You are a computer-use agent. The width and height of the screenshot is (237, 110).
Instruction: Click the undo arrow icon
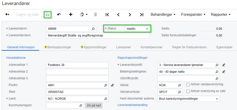click(x=59, y=14)
